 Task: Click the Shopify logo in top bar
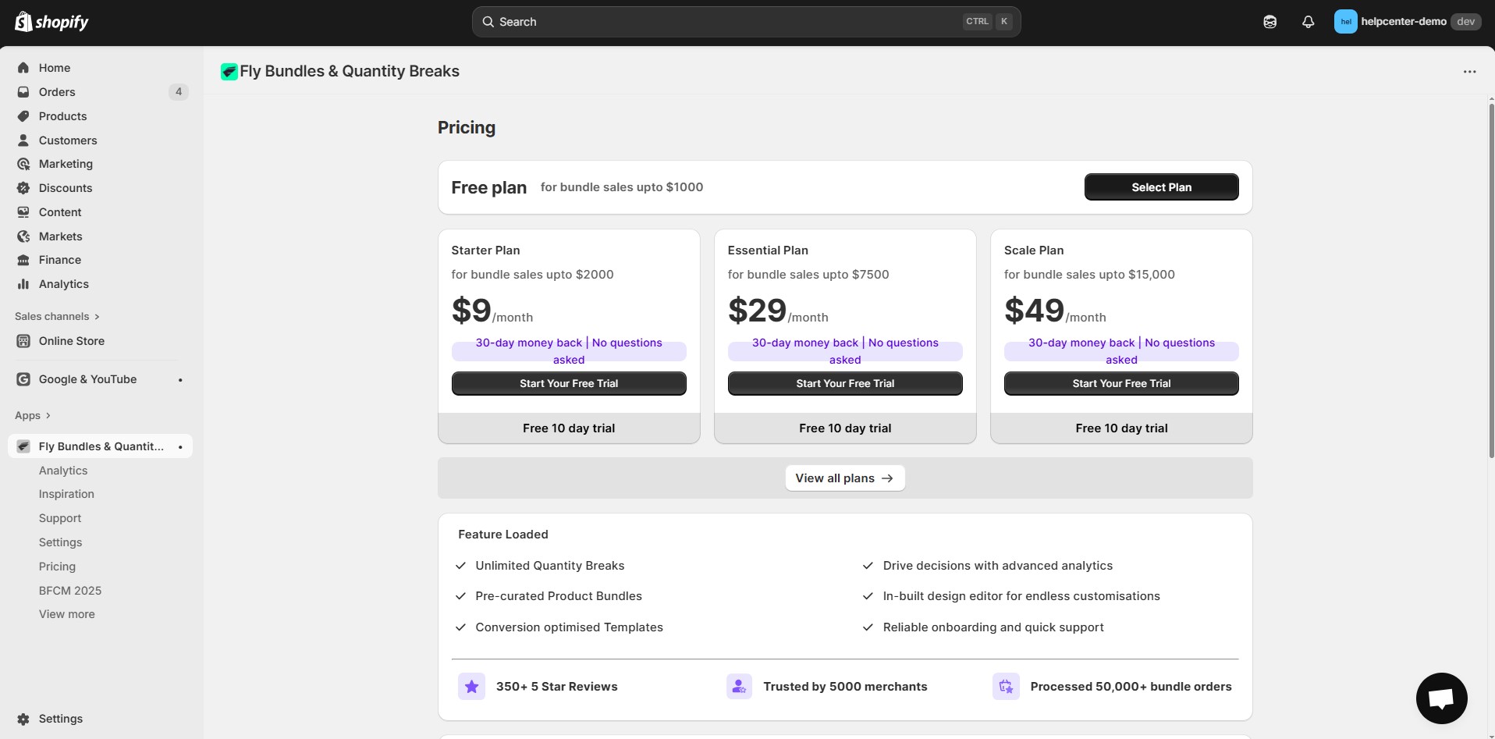point(51,22)
